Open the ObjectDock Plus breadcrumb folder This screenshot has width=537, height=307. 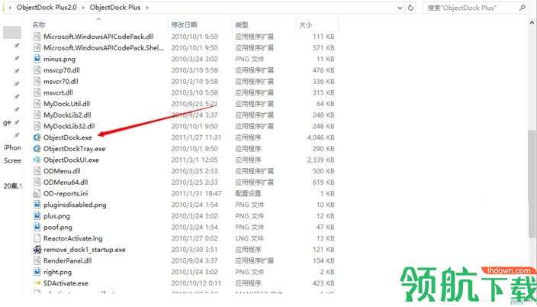point(115,8)
